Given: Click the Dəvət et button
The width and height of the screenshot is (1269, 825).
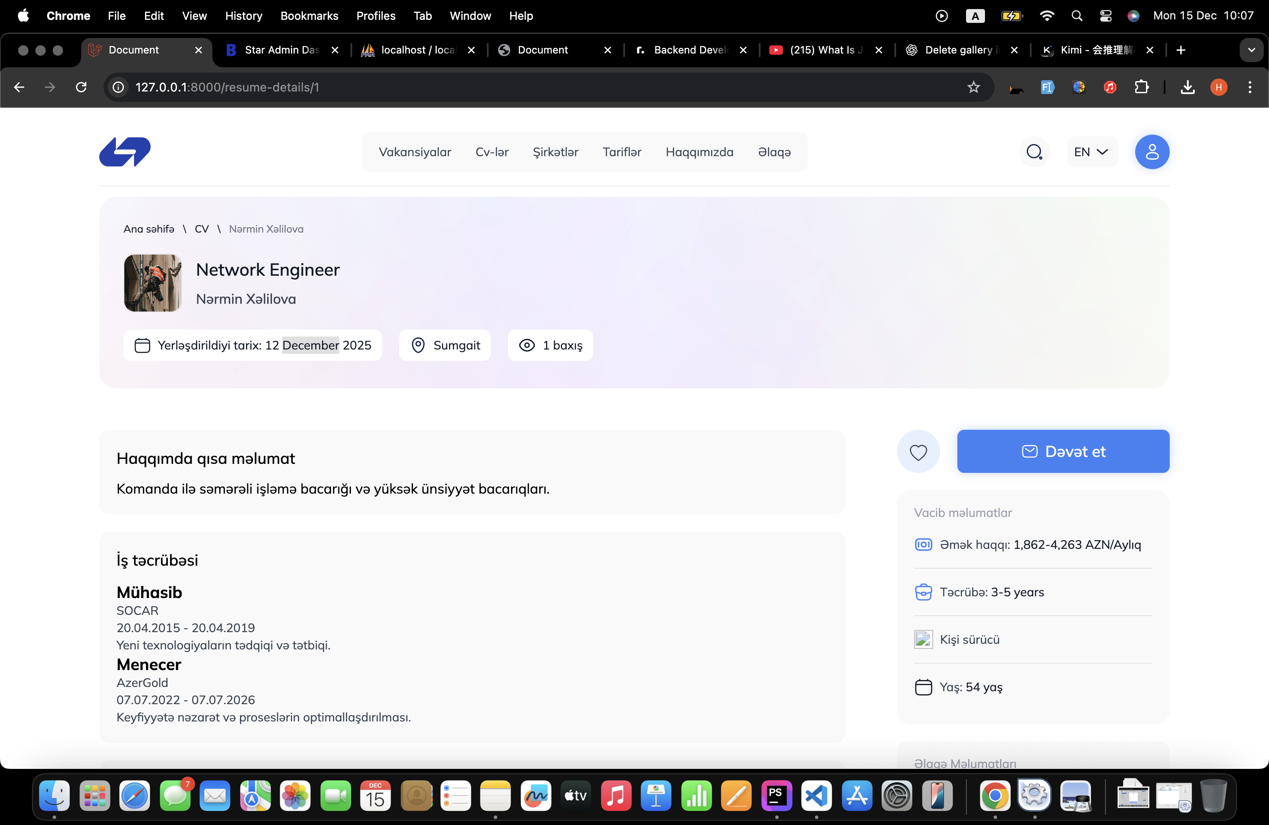Looking at the screenshot, I should (1063, 452).
